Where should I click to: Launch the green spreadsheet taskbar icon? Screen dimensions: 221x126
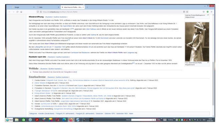click(23, 120)
